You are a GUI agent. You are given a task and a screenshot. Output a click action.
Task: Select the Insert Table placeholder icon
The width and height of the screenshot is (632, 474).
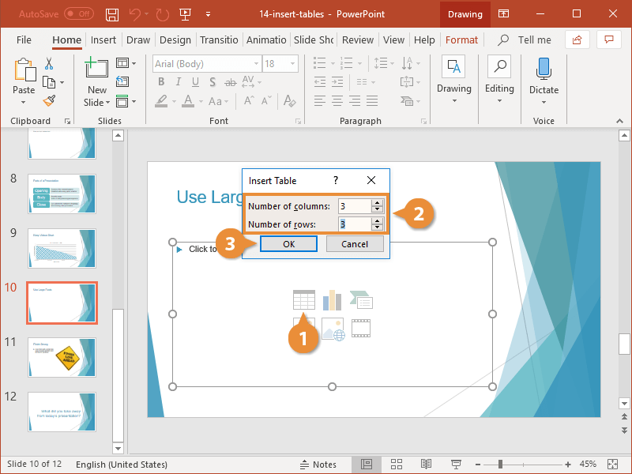coord(305,299)
